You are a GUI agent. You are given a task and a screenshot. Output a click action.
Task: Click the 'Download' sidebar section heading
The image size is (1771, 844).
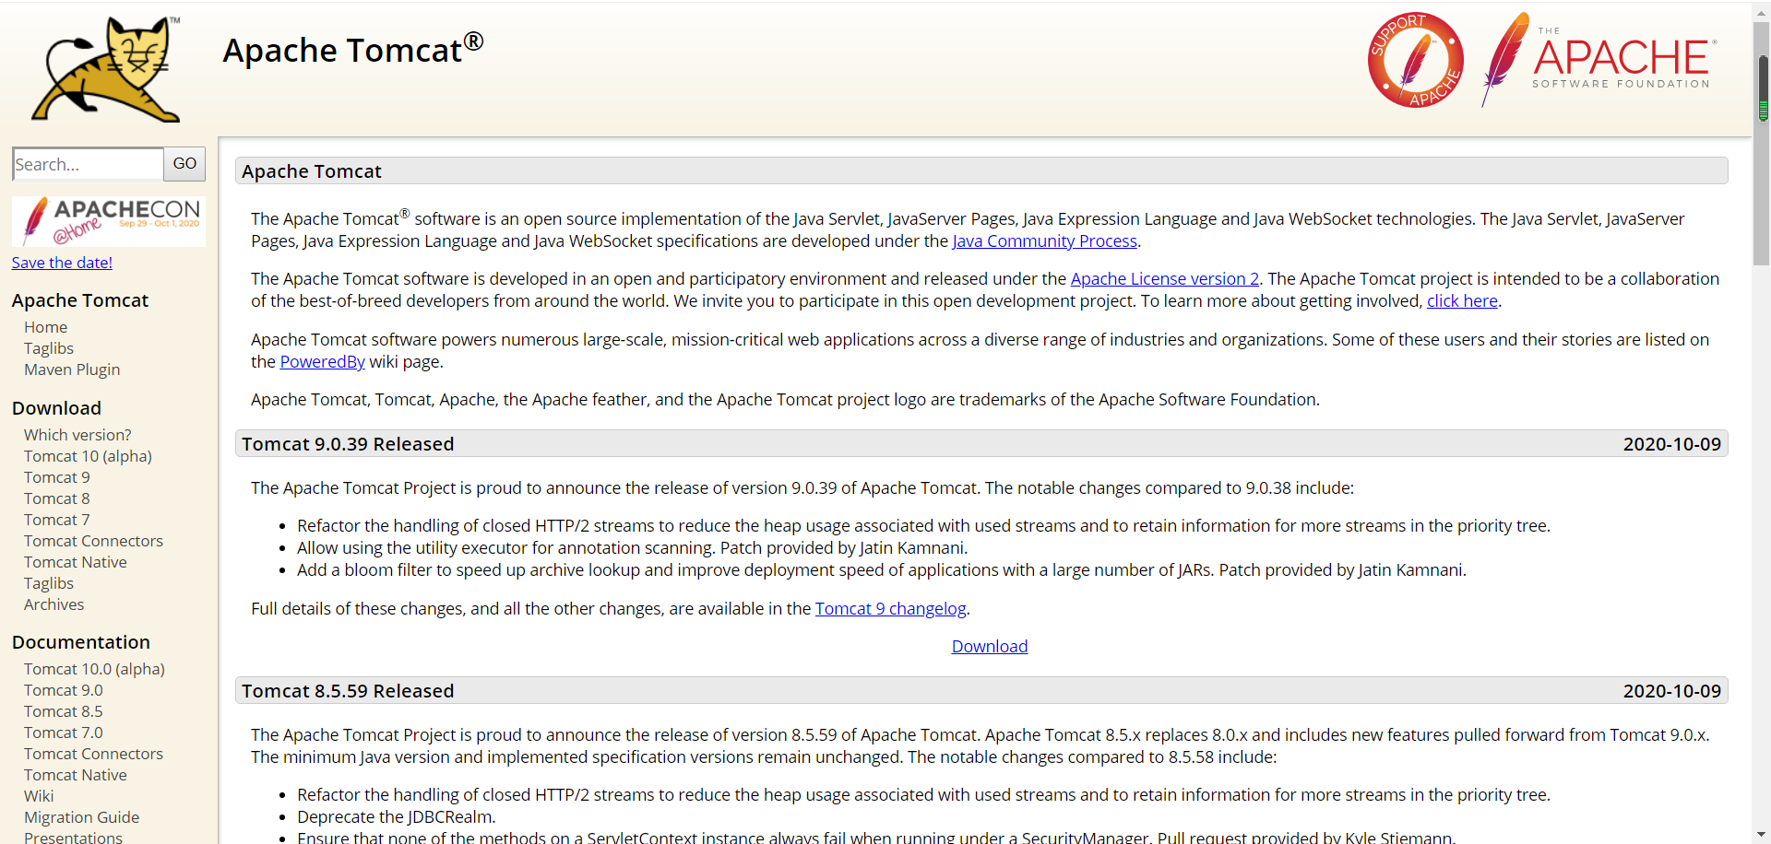(x=56, y=408)
